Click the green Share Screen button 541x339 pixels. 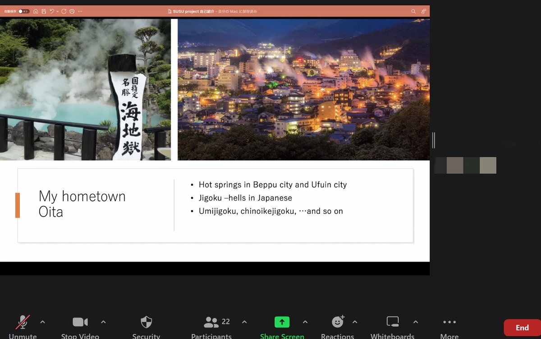tap(282, 322)
